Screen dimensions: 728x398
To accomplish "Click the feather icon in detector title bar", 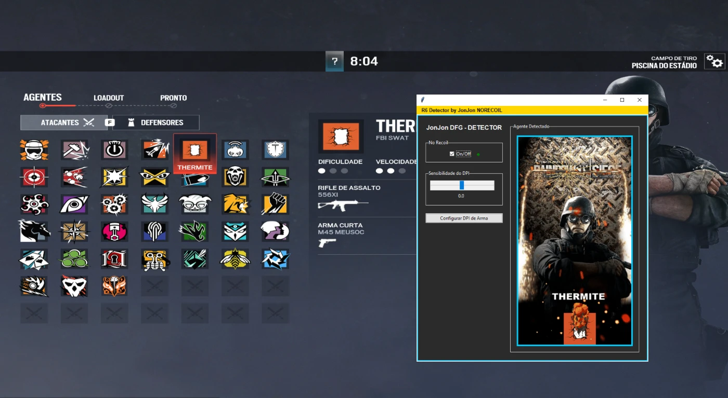I will pos(423,100).
